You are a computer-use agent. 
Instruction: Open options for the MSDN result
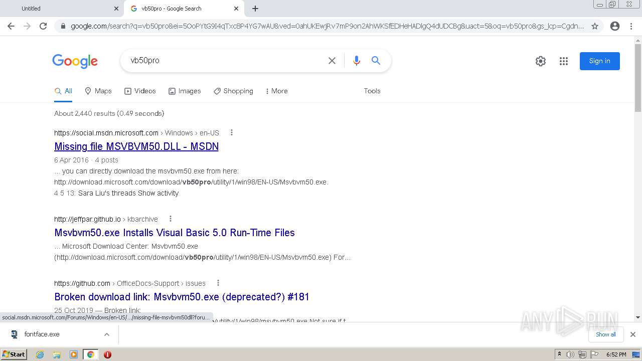coord(231,133)
